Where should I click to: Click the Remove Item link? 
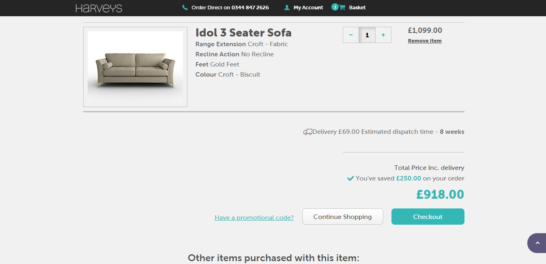click(425, 41)
